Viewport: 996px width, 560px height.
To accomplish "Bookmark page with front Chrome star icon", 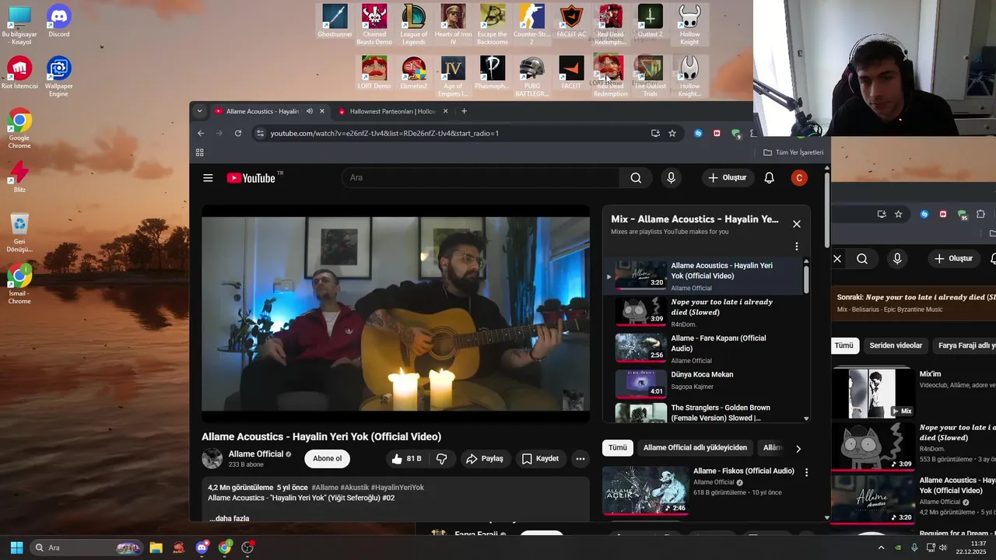I will [672, 133].
